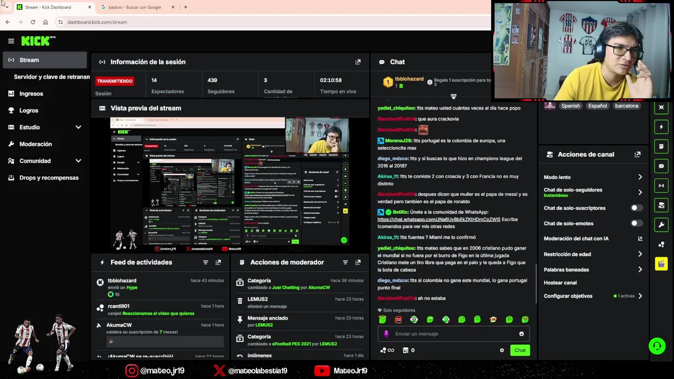Filter the Acciones de moderador list
Image resolution: width=674 pixels, height=379 pixels.
[x=345, y=262]
